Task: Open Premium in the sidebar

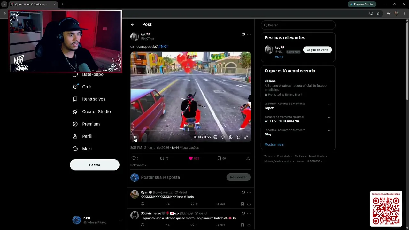Action: coord(86,124)
